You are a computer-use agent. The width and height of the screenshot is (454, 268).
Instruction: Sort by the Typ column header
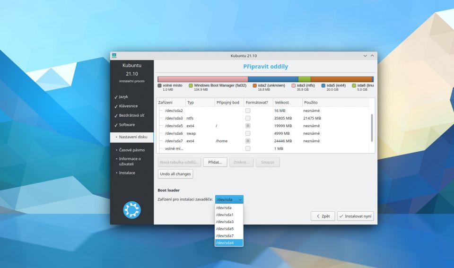[x=200, y=103]
